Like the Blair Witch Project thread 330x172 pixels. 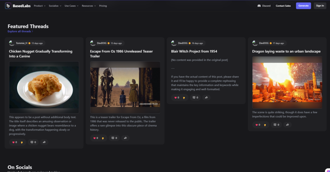click(176, 97)
